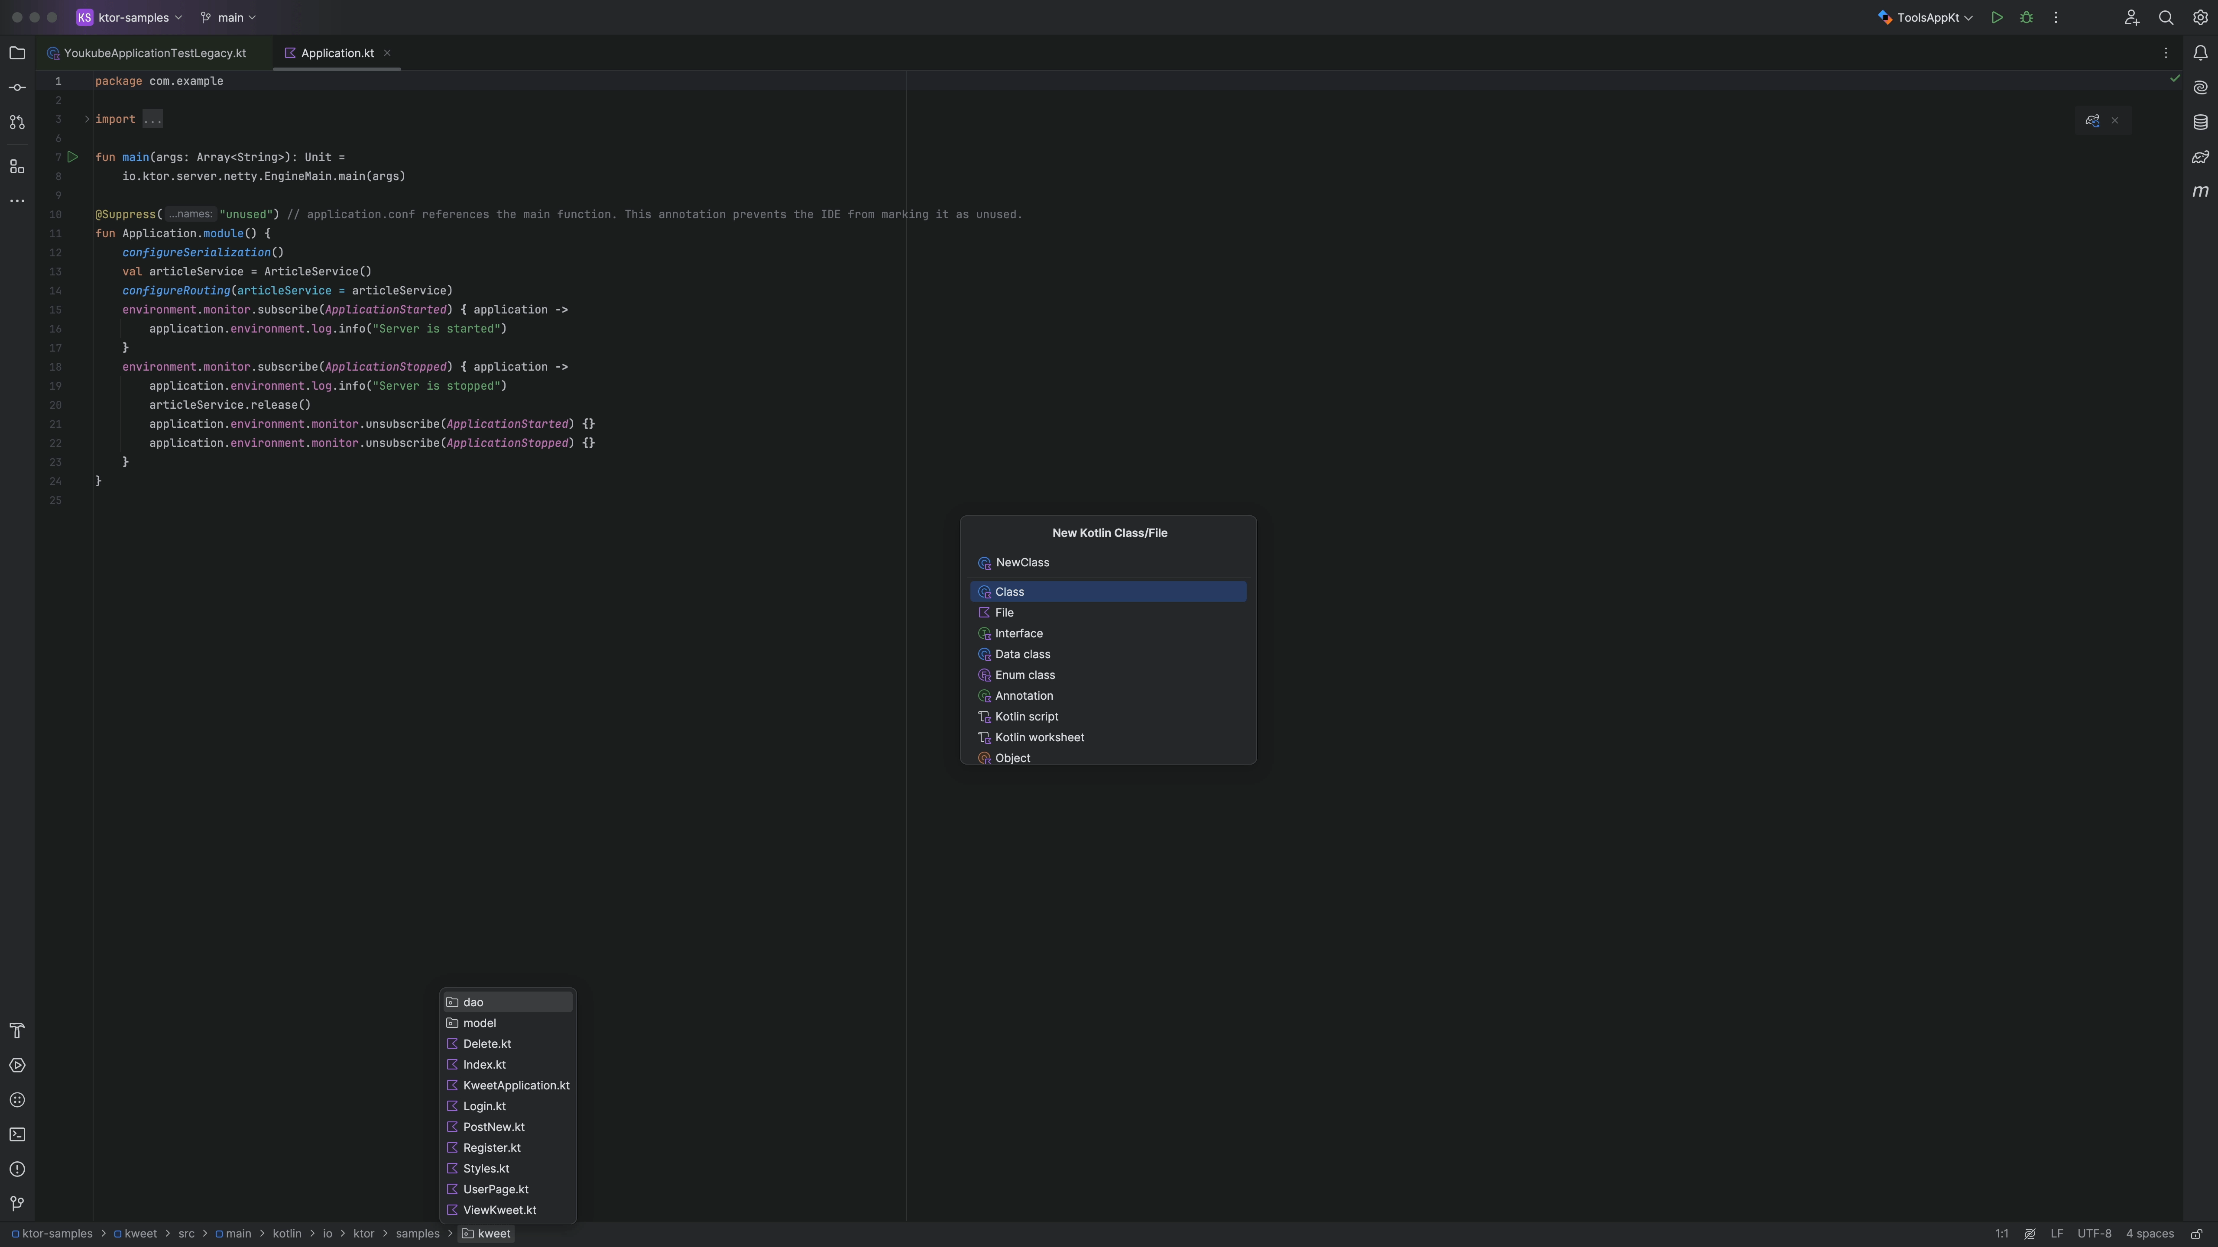
Task: Open the Problems tool window
Action: point(17,1169)
